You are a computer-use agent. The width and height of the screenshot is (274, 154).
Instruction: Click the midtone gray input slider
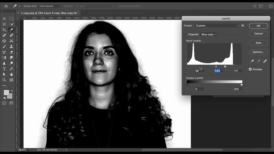pos(216,66)
